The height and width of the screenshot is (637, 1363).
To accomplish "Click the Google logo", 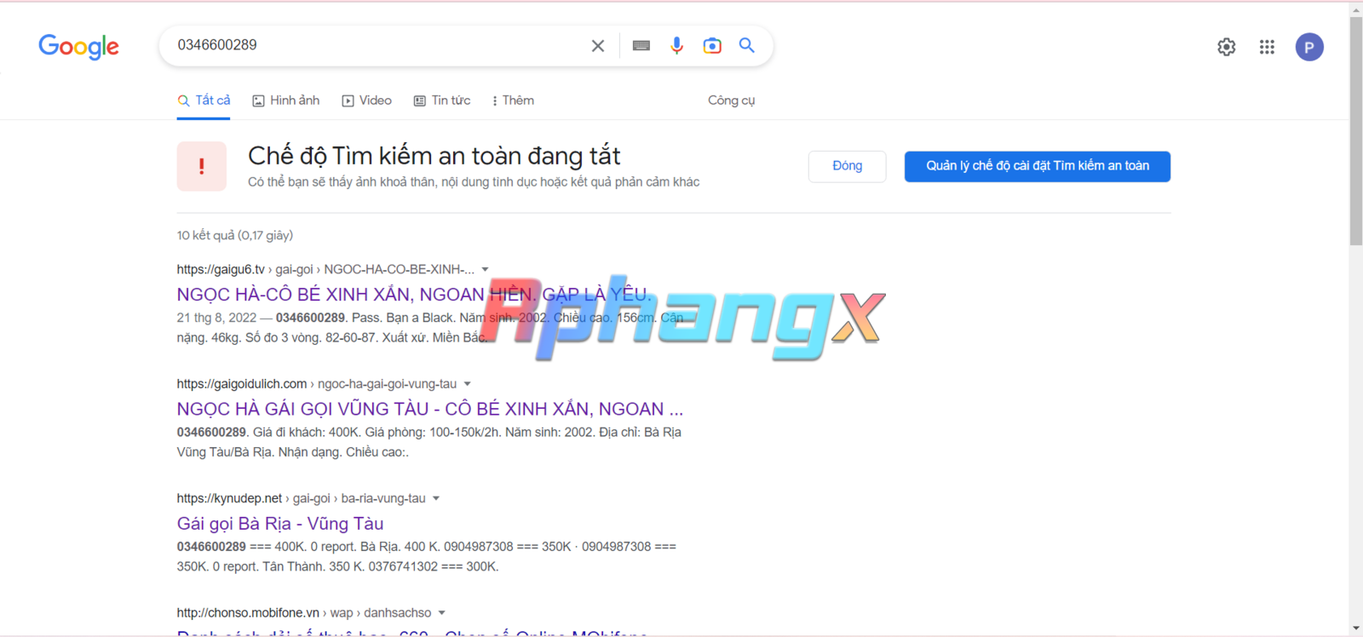I will coord(78,47).
